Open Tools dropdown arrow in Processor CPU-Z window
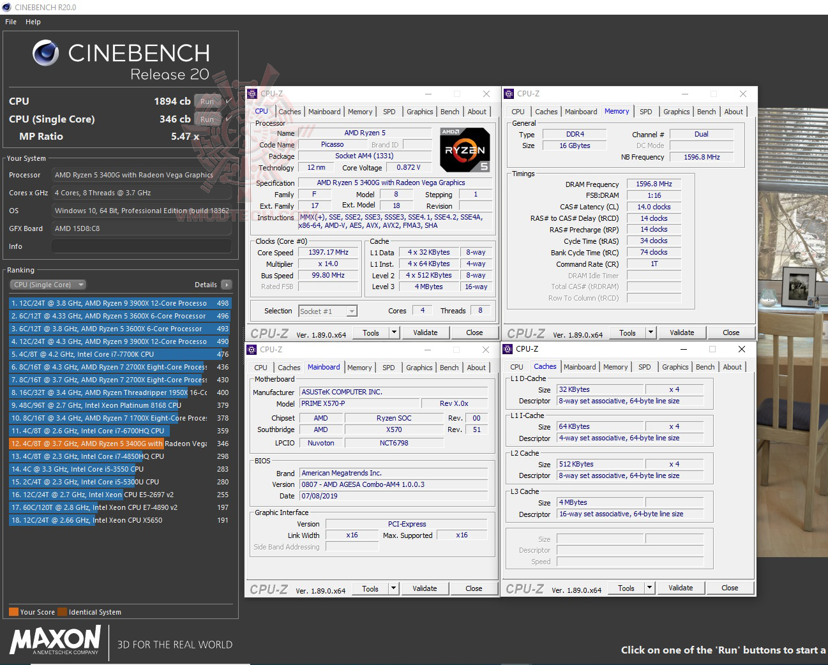Image resolution: width=828 pixels, height=665 pixels. pos(395,332)
